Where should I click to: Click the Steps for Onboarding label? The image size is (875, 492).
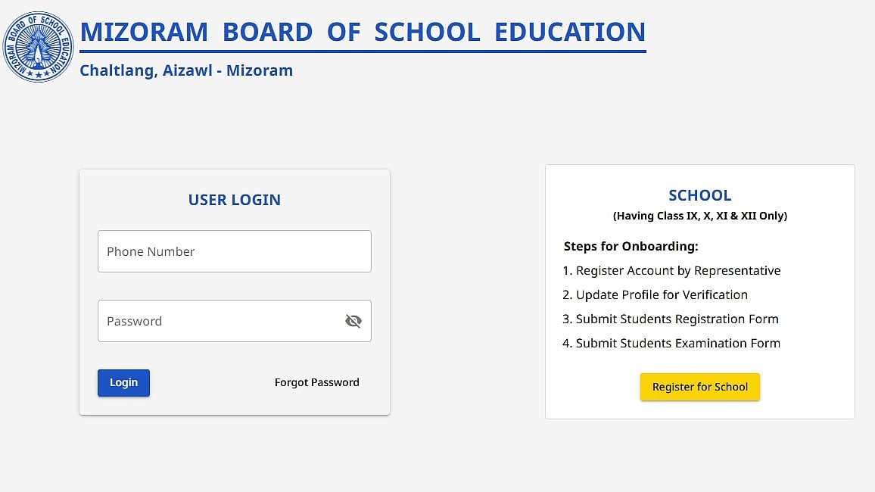coord(631,246)
